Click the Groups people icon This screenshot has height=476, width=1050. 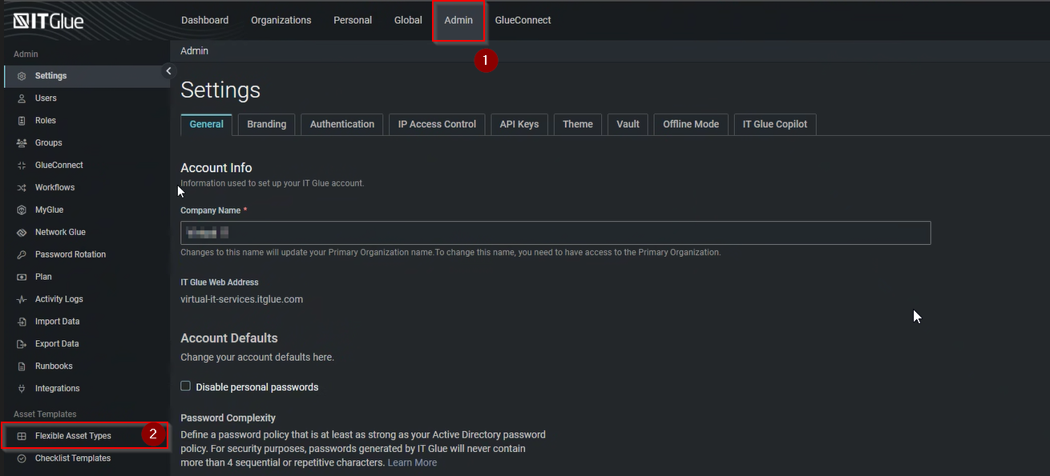tap(22, 143)
